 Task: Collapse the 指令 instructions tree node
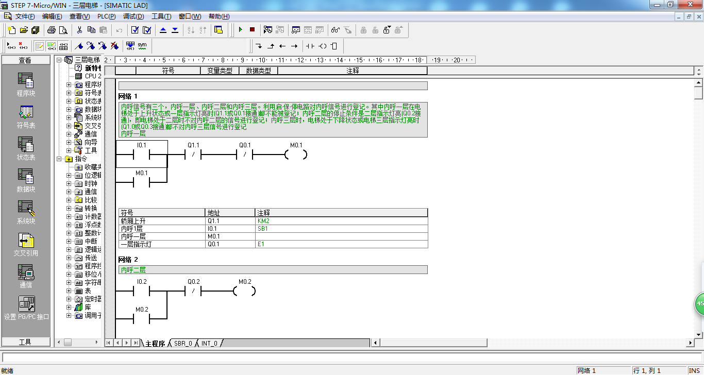[x=59, y=159]
